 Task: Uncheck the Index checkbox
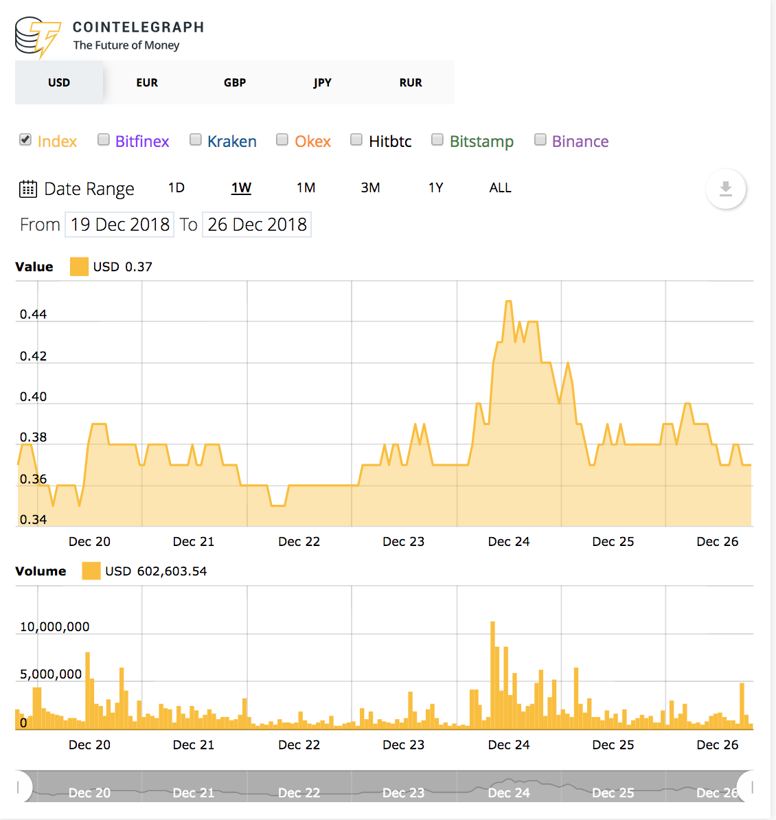(x=25, y=139)
